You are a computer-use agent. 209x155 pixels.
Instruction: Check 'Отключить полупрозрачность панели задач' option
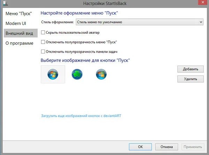[43, 51]
